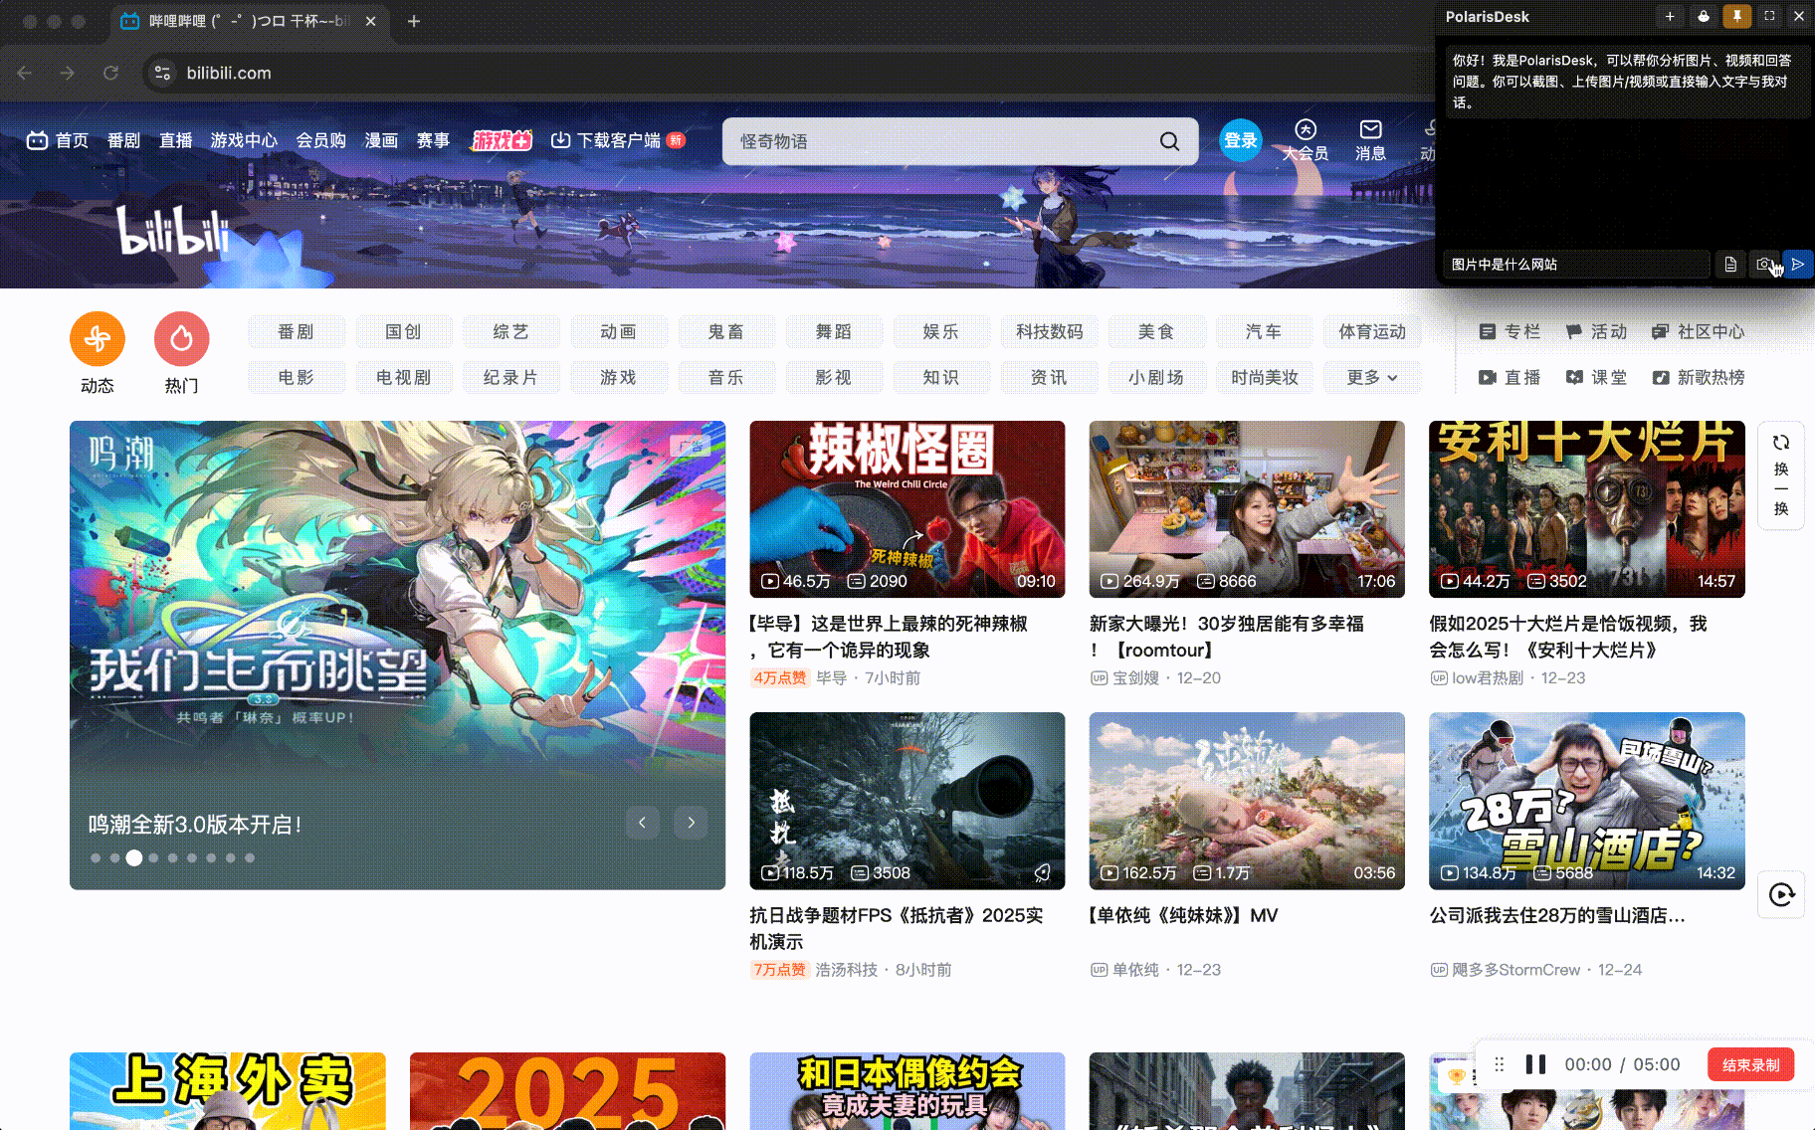Click the recording bar drag handle
This screenshot has width=1815, height=1130.
(x=1499, y=1064)
